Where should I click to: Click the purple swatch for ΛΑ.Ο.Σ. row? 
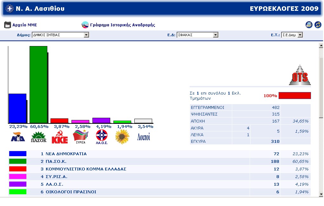[18, 184]
